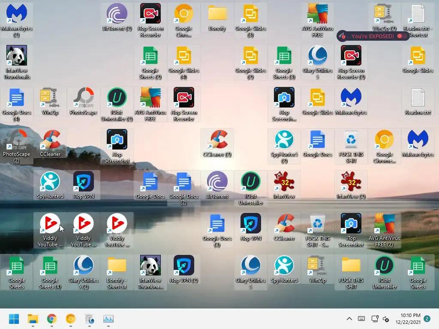Screen dimensions: 439x329
Task: Launch the iTop VPN (2) shortcut
Action: [183, 269]
